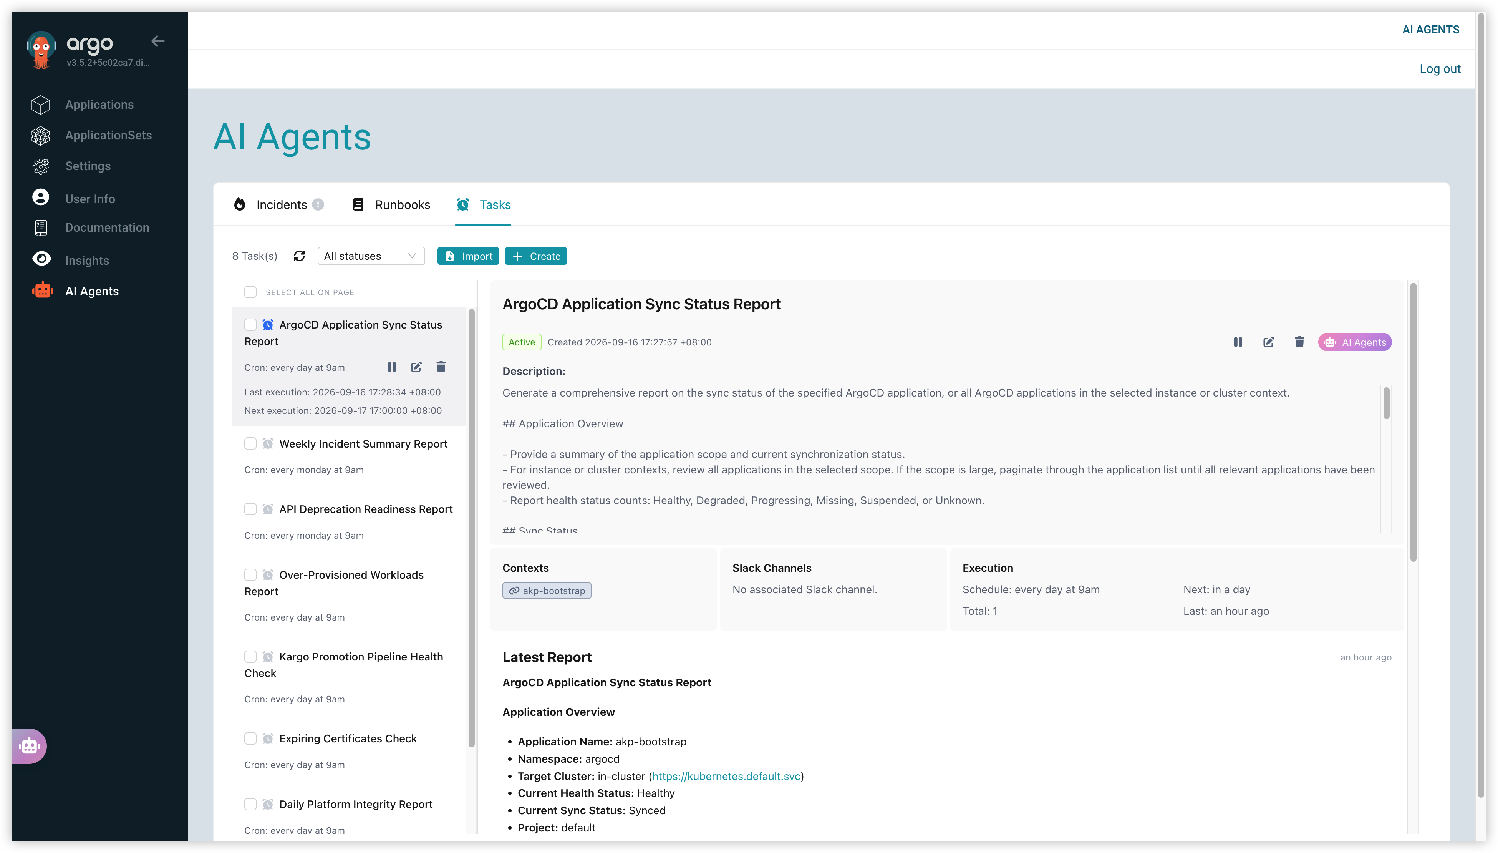Open the API Deprecation Readiness Report task
The image size is (1498, 853).
pyautogui.click(x=365, y=509)
